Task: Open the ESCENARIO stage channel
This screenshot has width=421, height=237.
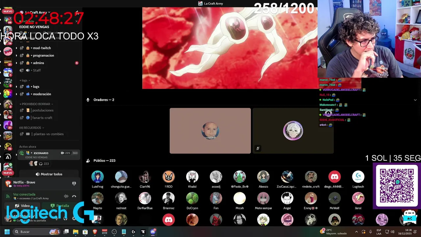Action: (x=48, y=155)
